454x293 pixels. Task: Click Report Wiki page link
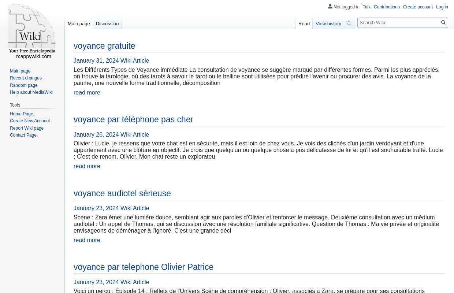[27, 128]
